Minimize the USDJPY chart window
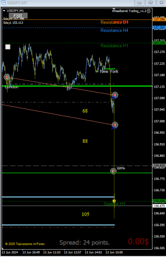 139,2
